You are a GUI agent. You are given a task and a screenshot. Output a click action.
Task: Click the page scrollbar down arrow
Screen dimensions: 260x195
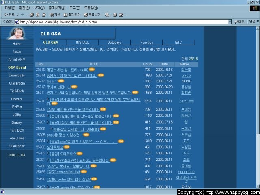point(258,186)
